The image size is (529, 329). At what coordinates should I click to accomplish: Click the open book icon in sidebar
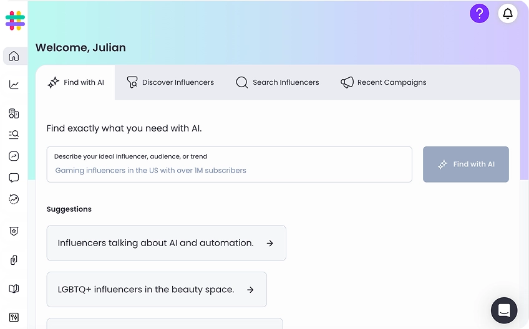pyautogui.click(x=14, y=288)
